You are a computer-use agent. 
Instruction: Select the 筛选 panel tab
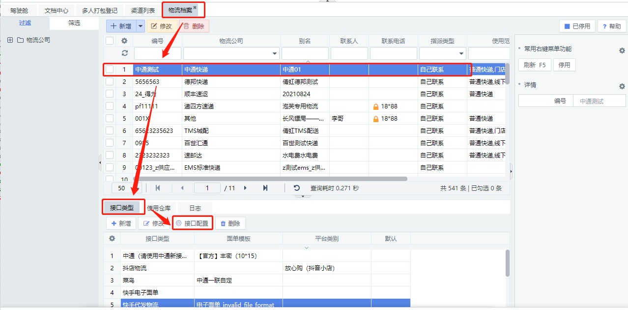point(74,23)
